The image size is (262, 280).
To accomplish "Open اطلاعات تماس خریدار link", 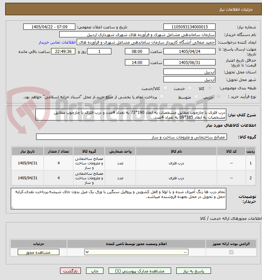I will (57, 42).
